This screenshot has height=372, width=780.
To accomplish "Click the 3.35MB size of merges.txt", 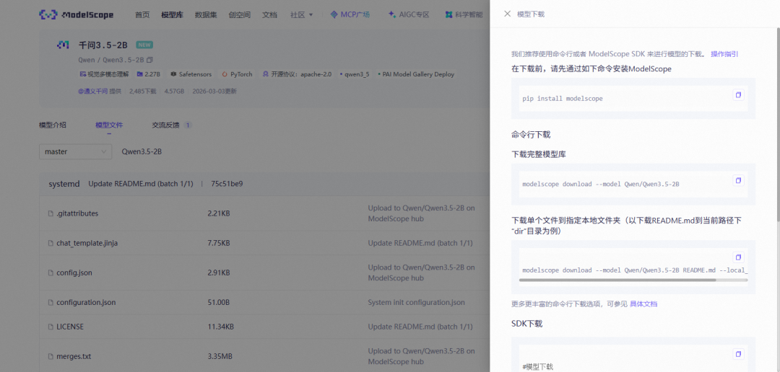I will pyautogui.click(x=220, y=357).
